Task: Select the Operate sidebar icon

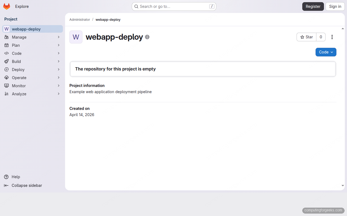Action: (x=7, y=77)
